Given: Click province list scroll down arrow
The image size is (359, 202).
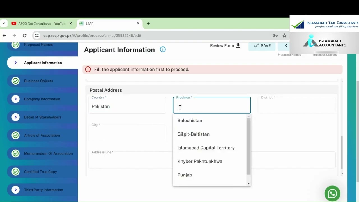Looking at the screenshot, I should coord(248,184).
